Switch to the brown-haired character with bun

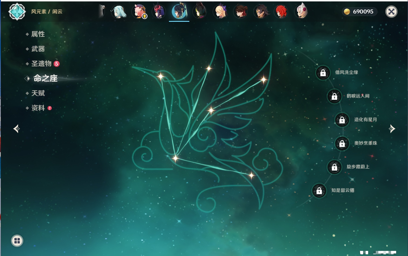240,12
